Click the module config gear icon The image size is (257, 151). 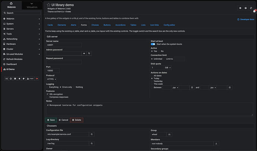240,8
